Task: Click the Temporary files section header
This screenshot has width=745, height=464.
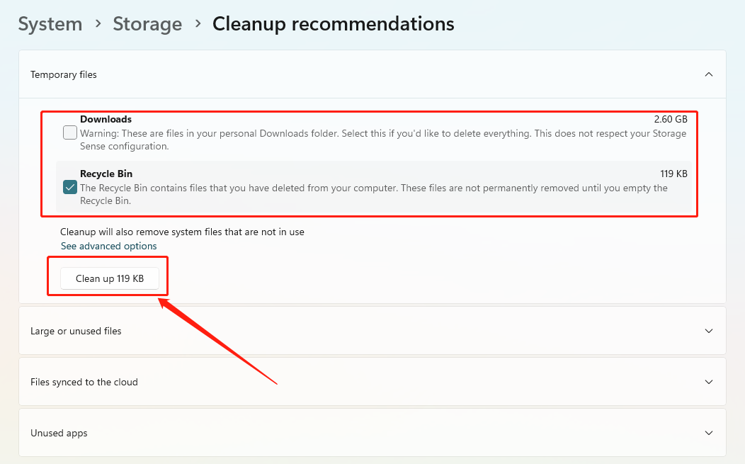Action: click(x=64, y=74)
